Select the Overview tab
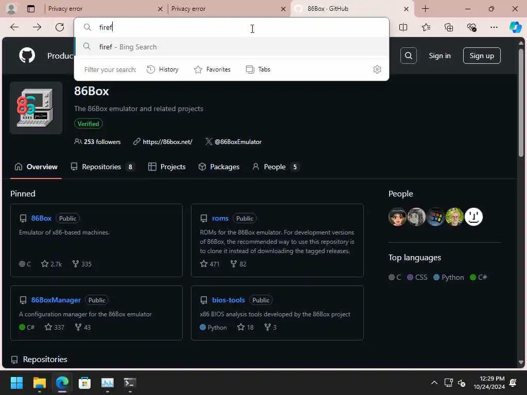Image resolution: width=527 pixels, height=395 pixels. (x=36, y=167)
